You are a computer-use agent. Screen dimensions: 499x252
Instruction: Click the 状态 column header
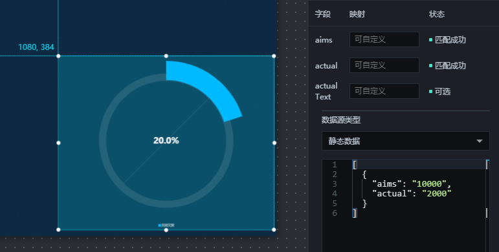[x=437, y=14]
